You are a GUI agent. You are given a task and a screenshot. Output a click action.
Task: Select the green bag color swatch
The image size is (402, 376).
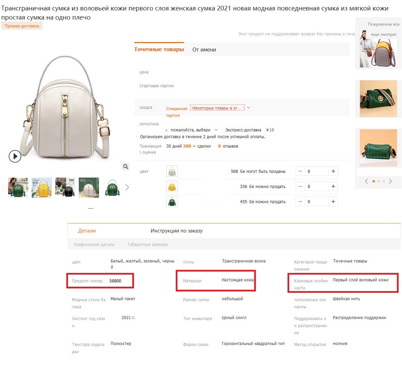coord(172,201)
